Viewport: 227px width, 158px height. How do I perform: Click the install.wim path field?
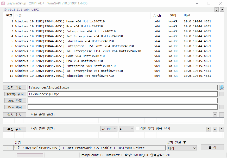(x=122, y=87)
